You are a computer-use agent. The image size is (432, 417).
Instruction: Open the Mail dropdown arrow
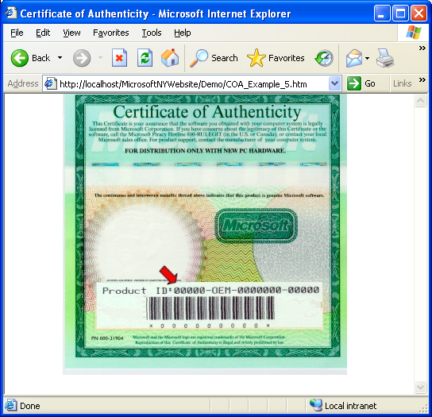[x=367, y=58]
